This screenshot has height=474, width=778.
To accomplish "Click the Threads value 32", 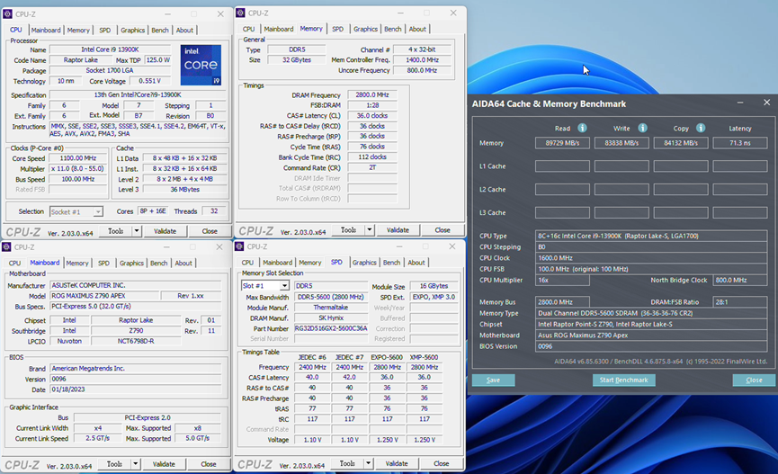I will click(x=214, y=211).
